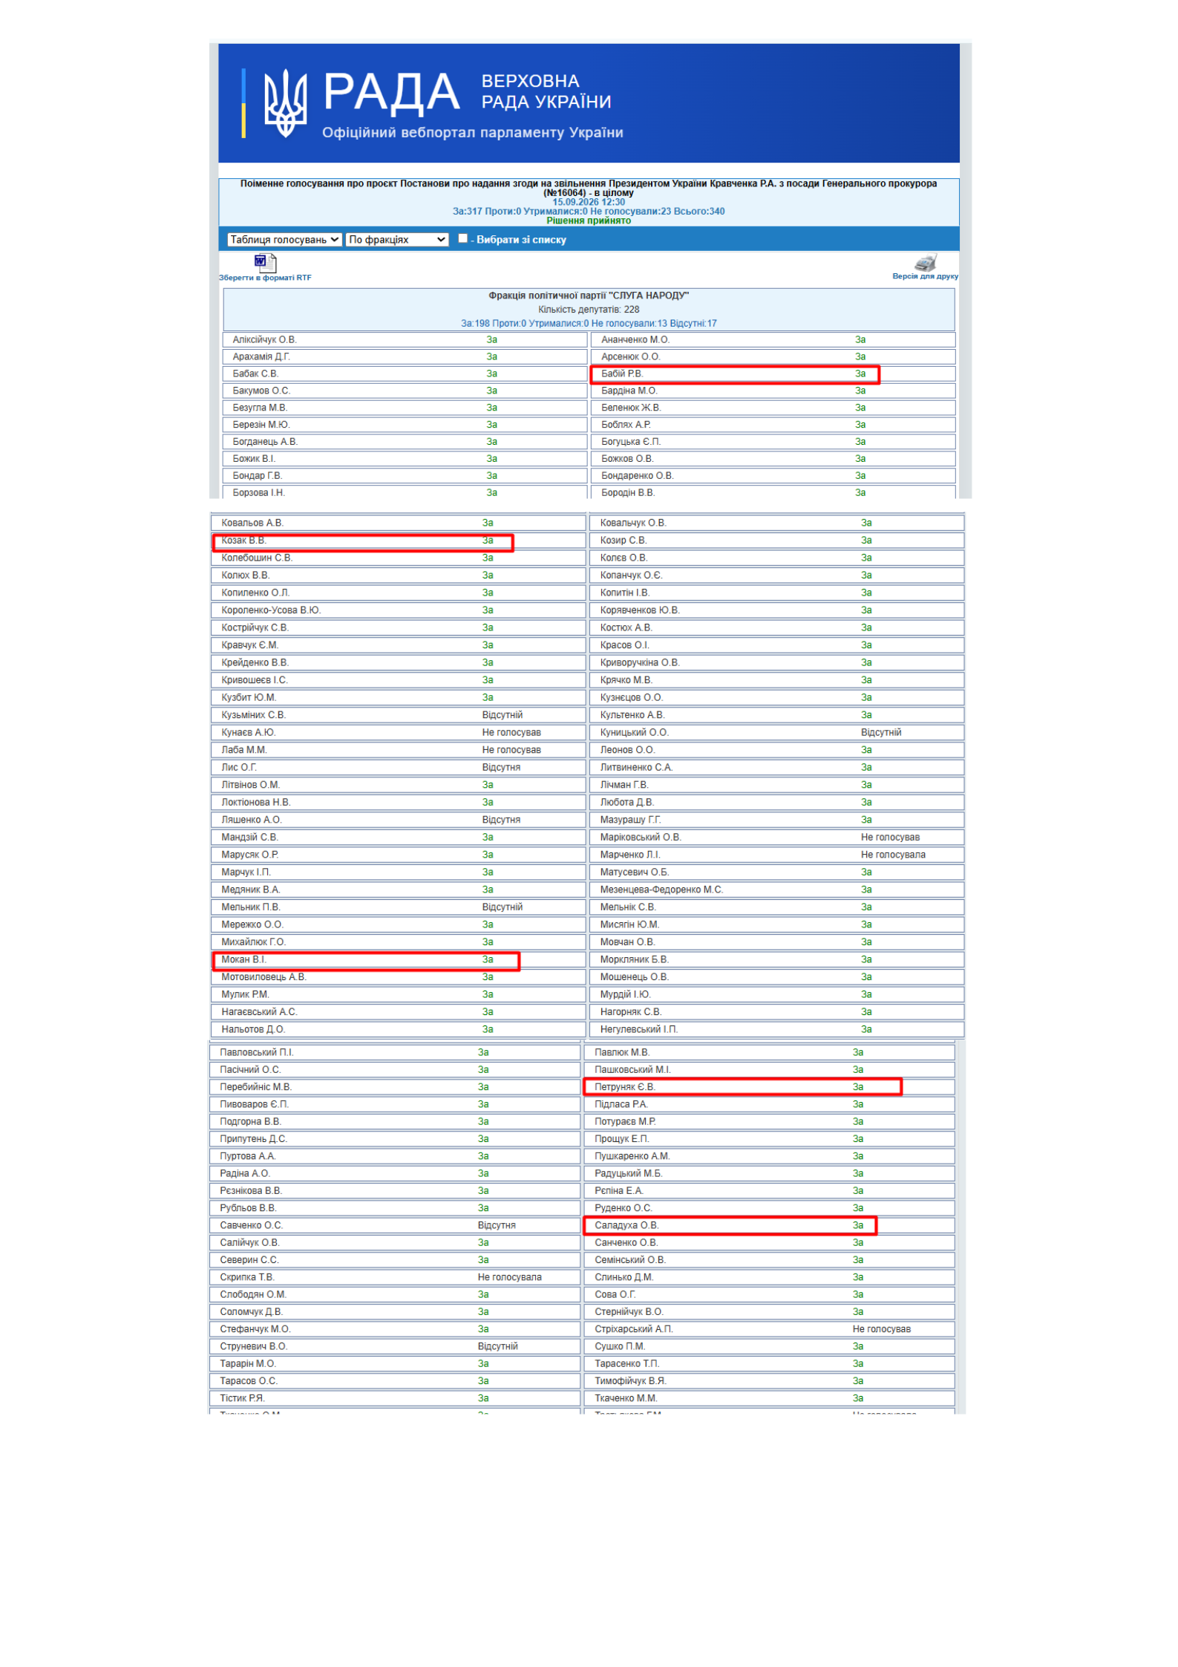This screenshot has height=1667, width=1178.
Task: Click the name 'Негулевський І.П.'
Action: [638, 1030]
